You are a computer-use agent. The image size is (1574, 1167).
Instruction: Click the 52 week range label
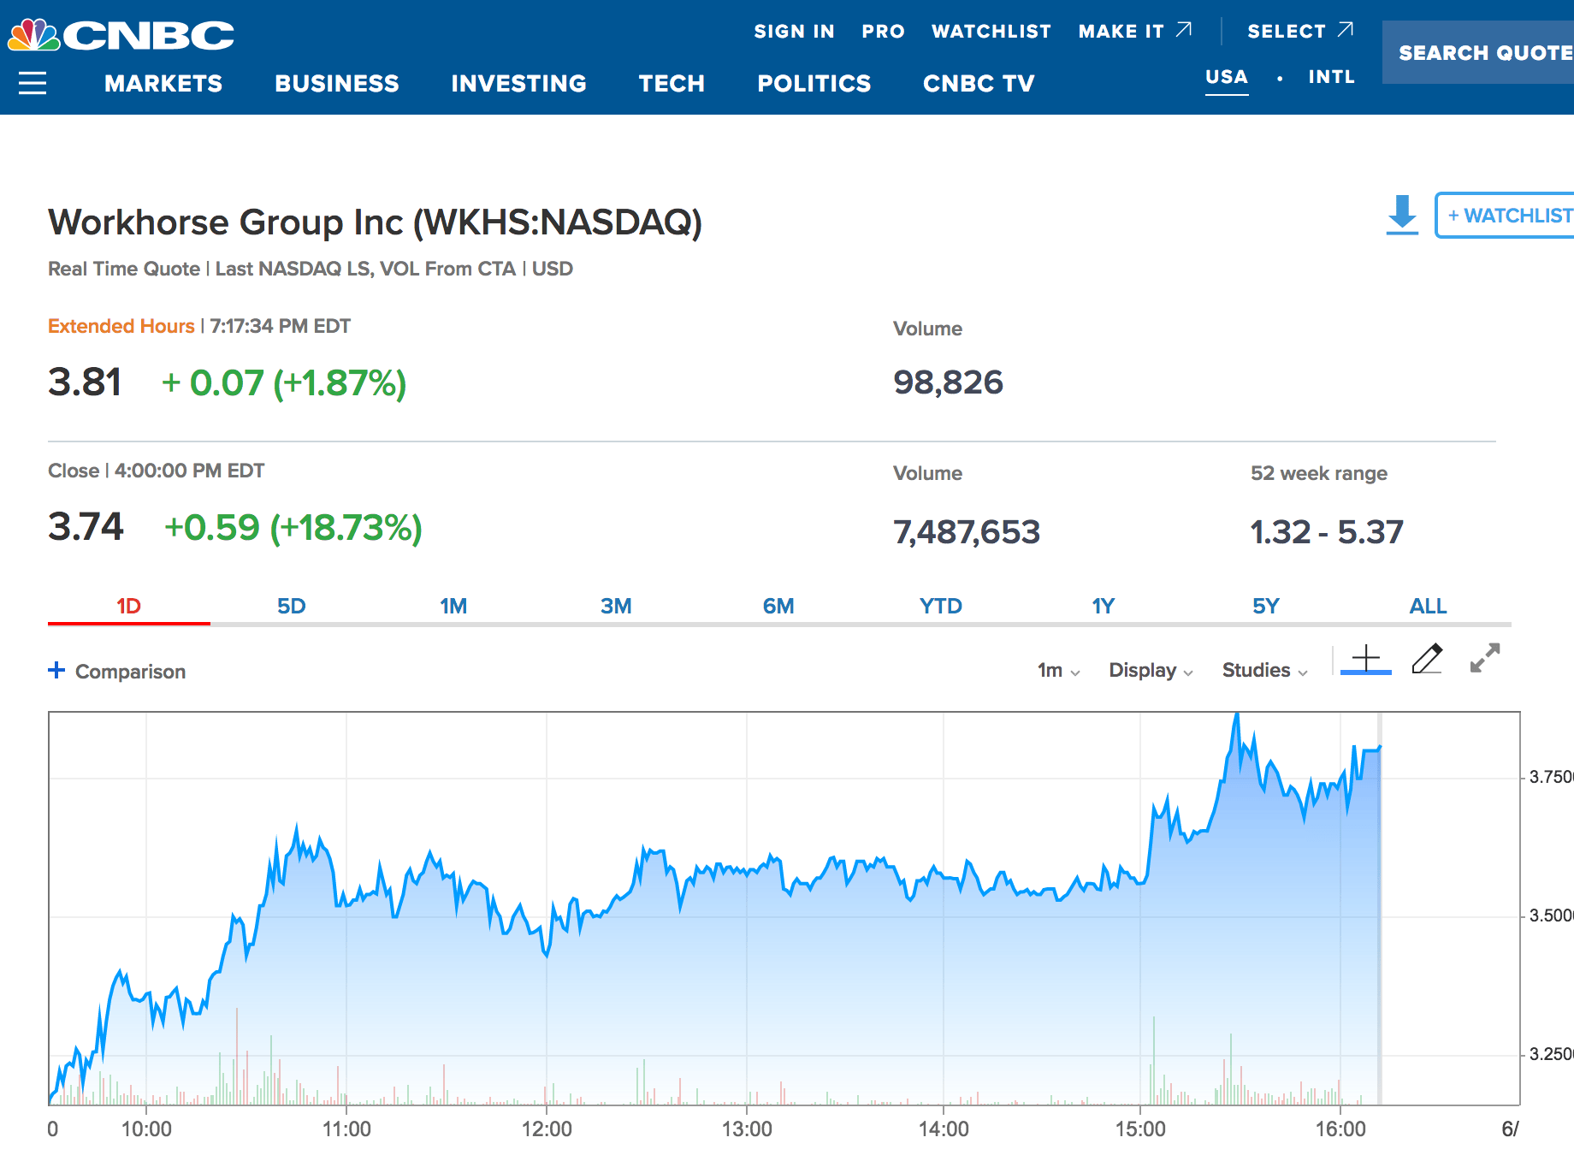point(1319,473)
